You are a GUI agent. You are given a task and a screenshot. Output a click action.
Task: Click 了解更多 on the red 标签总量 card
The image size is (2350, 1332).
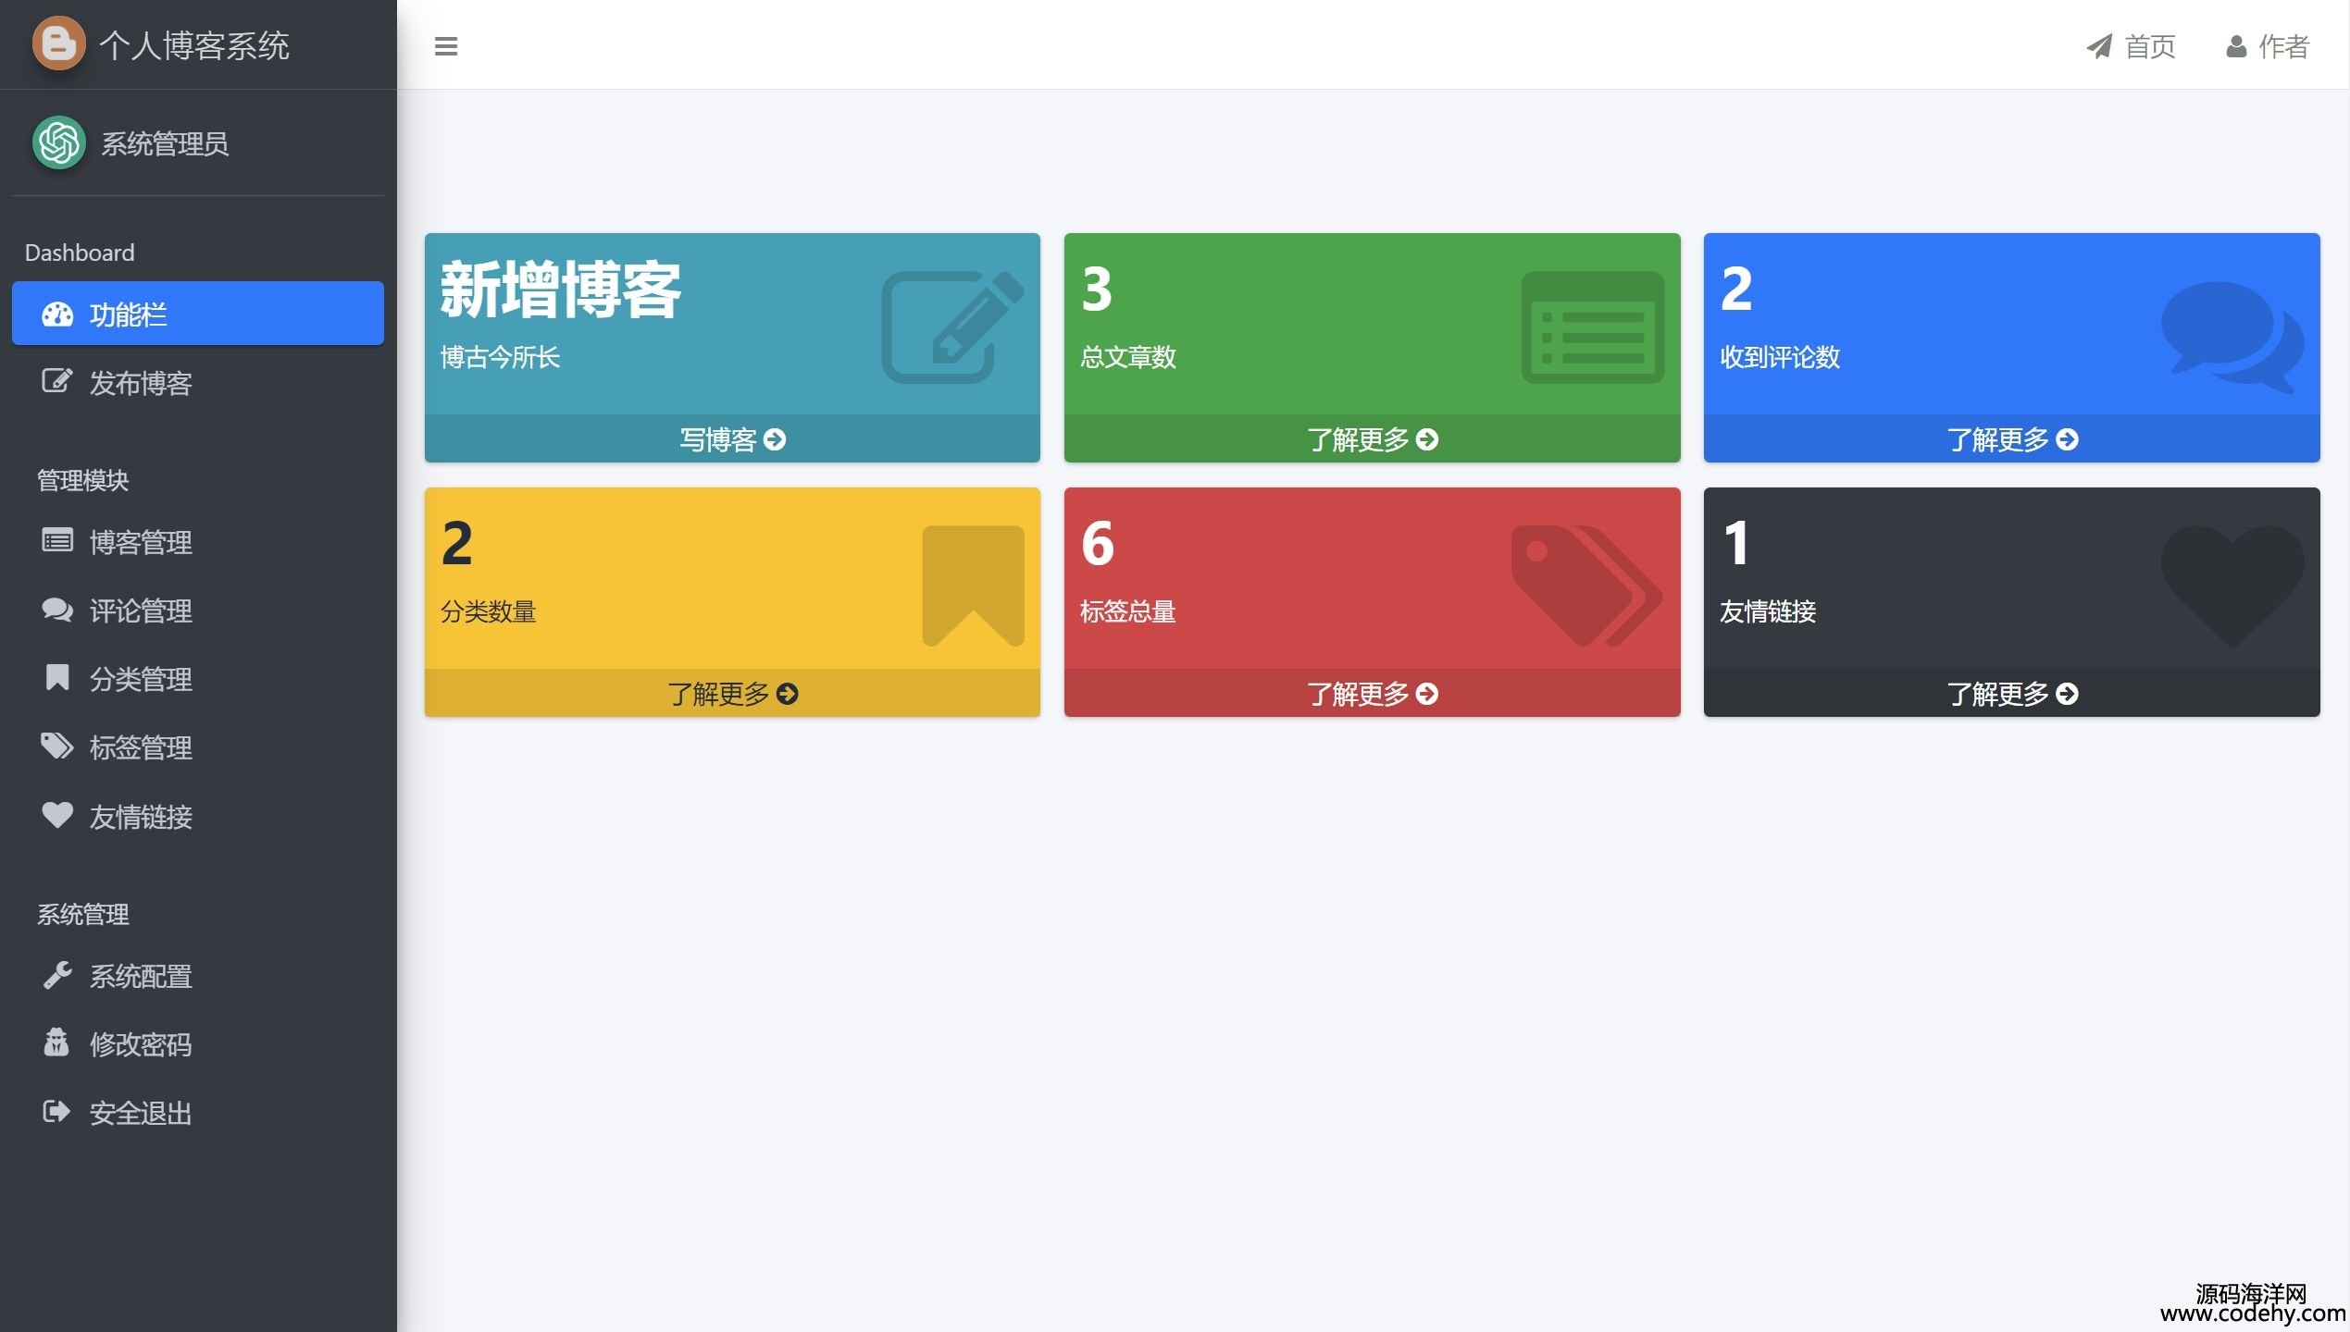[x=1372, y=694]
